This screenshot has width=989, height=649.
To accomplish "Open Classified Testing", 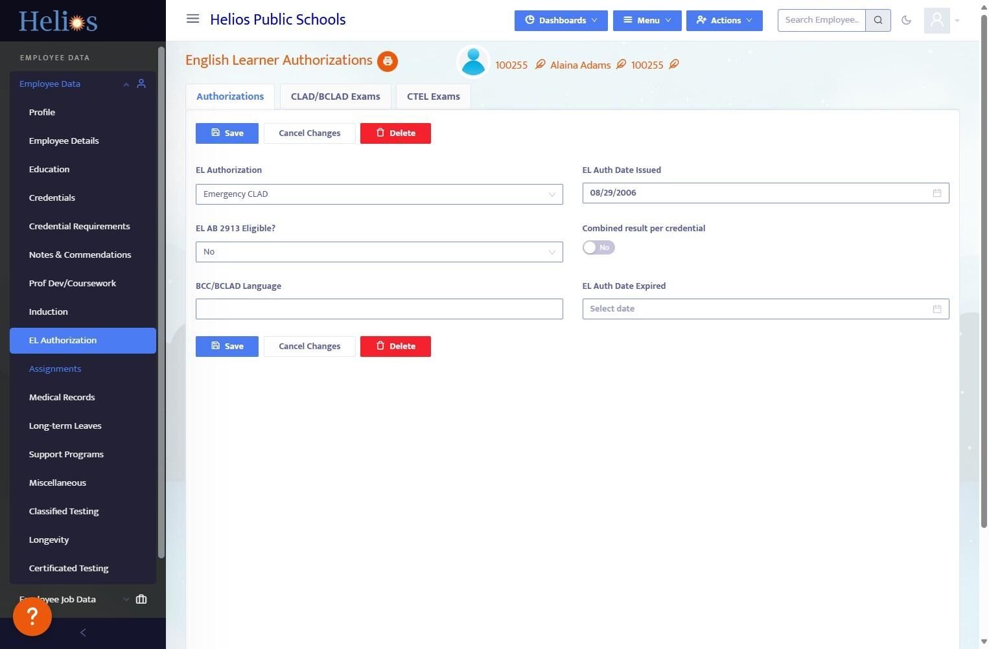I will [83, 511].
